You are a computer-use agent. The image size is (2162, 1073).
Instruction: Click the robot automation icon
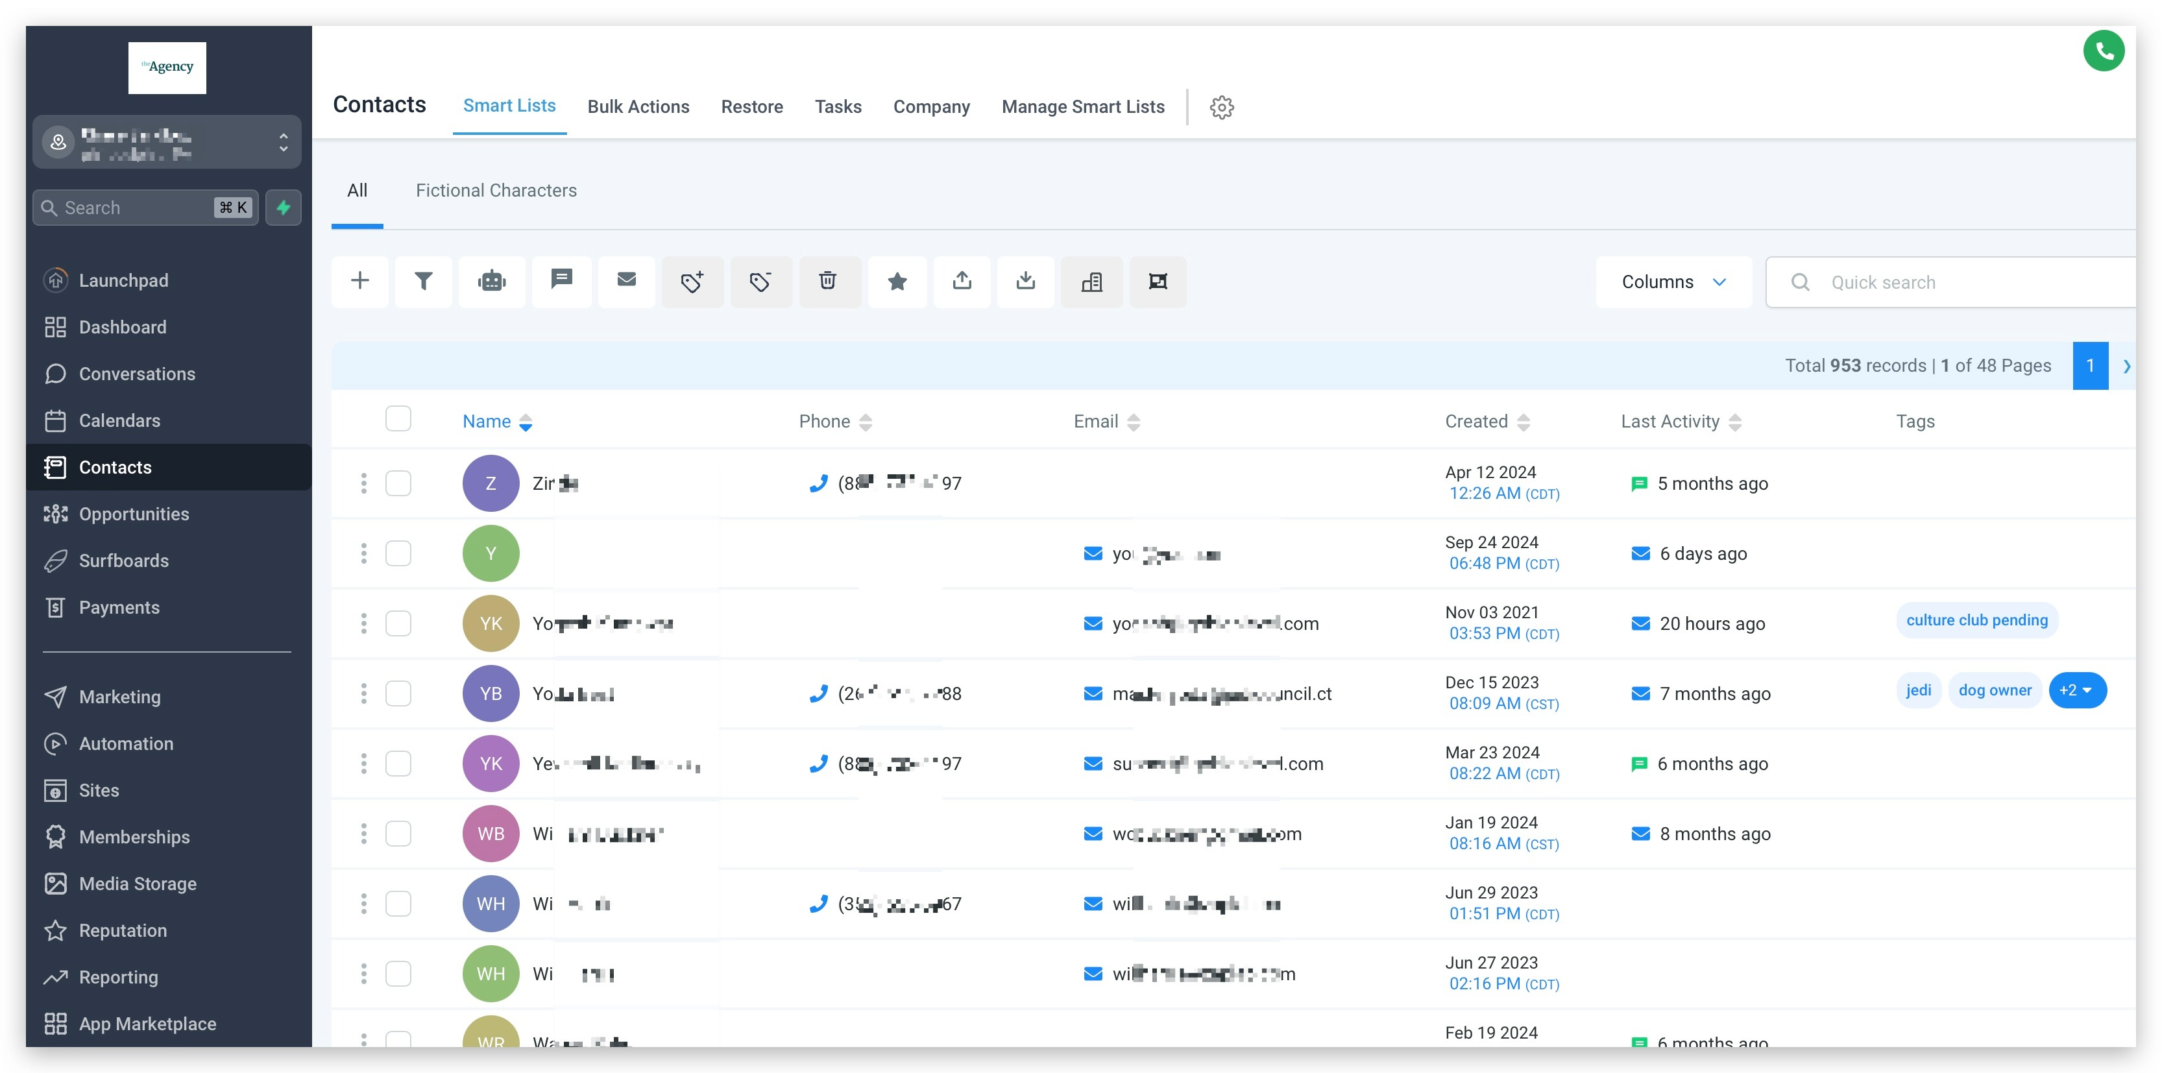click(x=492, y=281)
